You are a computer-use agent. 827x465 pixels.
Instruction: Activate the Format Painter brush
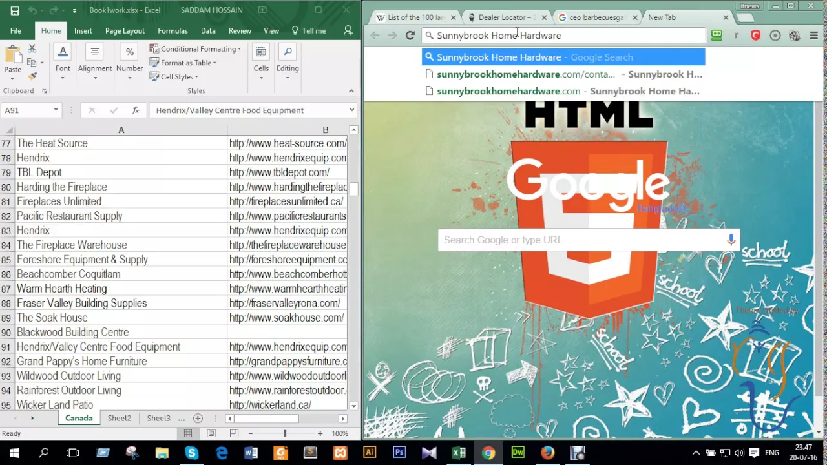point(32,76)
